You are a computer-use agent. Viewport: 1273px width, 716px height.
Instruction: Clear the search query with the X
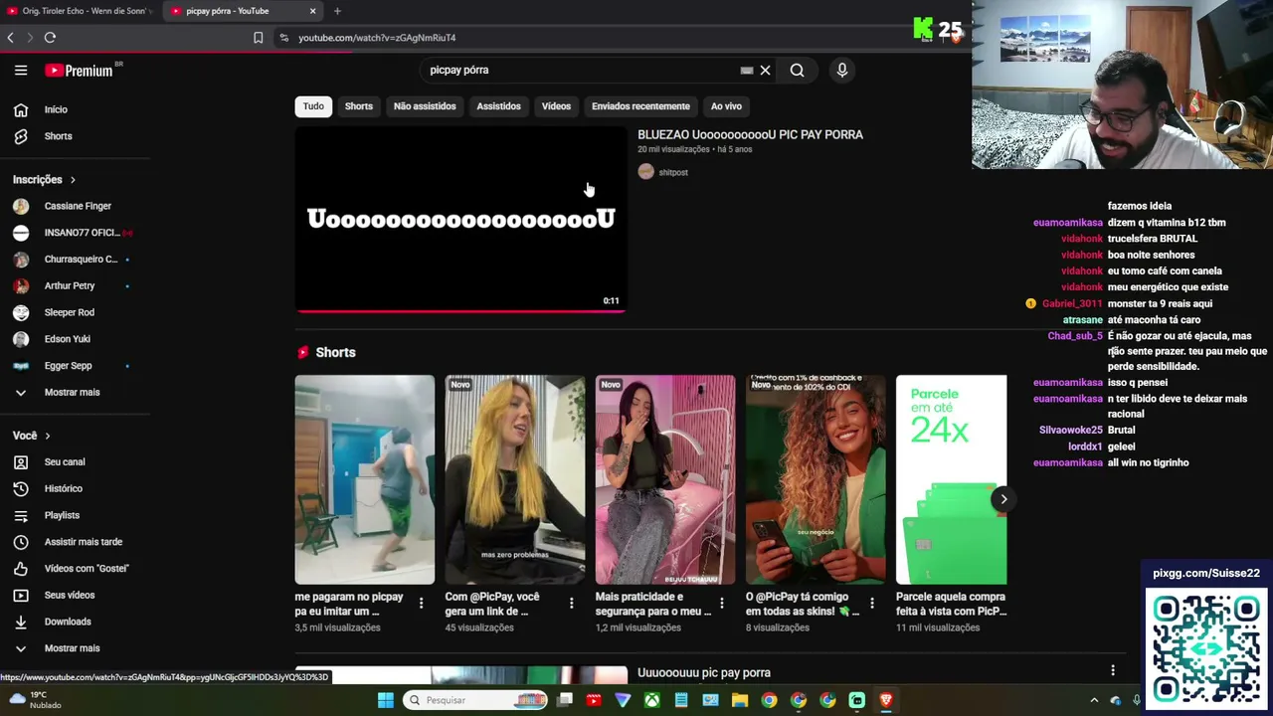pyautogui.click(x=765, y=70)
